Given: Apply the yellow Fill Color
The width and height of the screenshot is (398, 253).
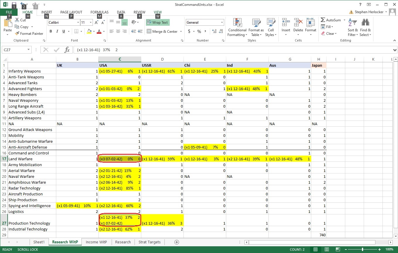Looking at the screenshot, I should click(x=89, y=31).
